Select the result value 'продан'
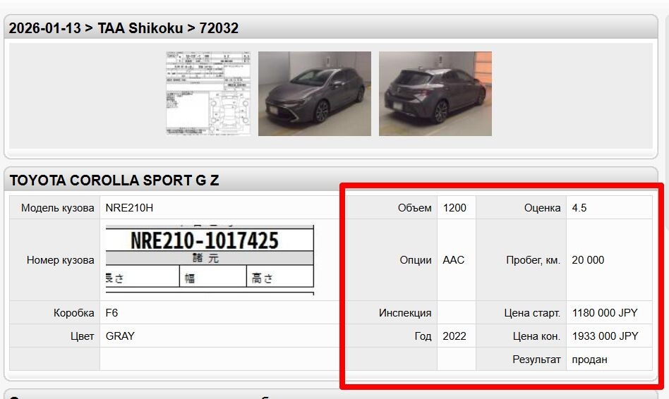The height and width of the screenshot is (399, 669). [x=589, y=360]
